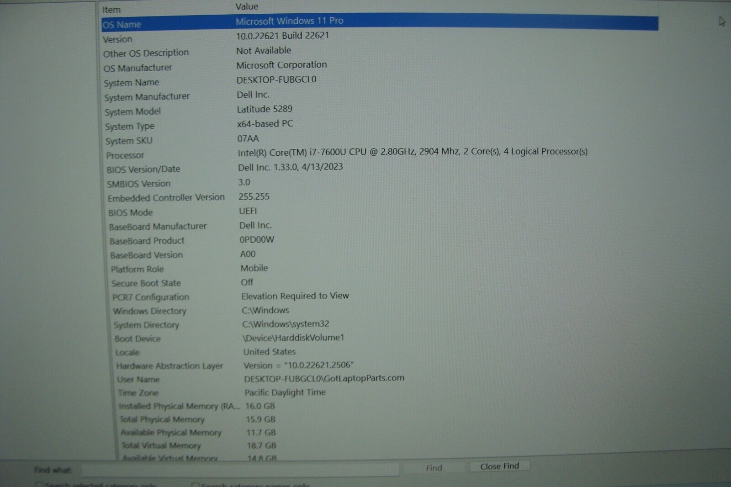Select the Installed Physical Memory row

[388, 406]
